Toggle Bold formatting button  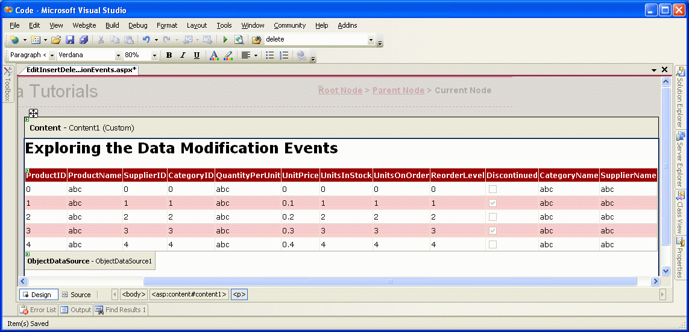tap(169, 55)
